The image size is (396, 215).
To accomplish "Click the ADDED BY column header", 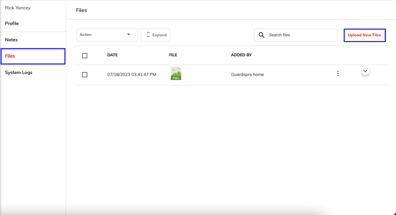I will pyautogui.click(x=241, y=55).
